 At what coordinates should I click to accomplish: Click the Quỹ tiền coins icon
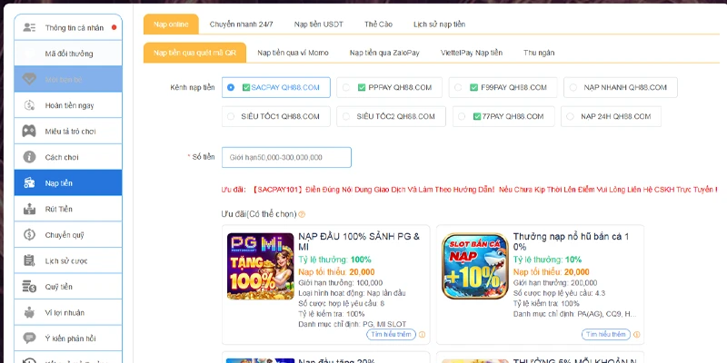[x=29, y=287]
